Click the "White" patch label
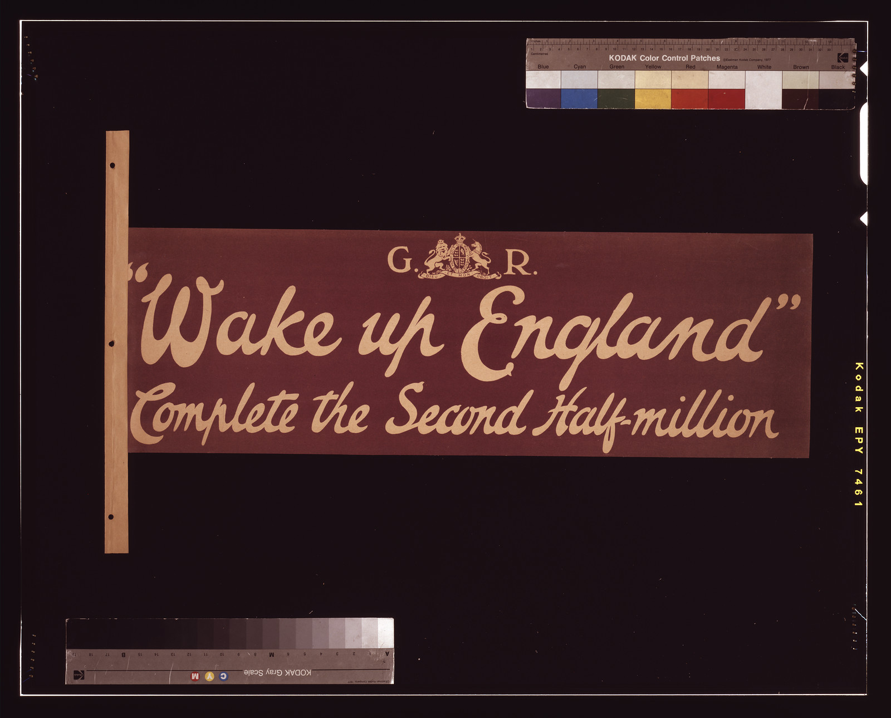The height and width of the screenshot is (718, 891). [764, 67]
